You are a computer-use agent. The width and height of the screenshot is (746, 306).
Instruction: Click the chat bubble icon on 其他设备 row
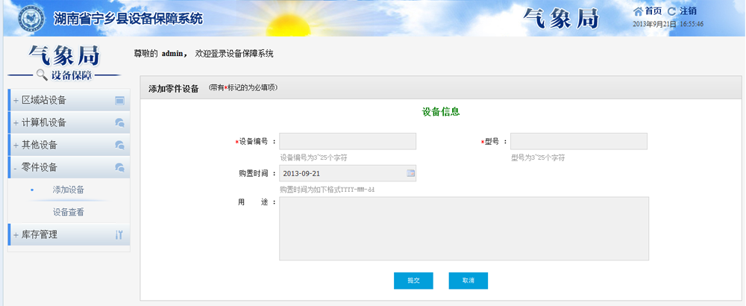[119, 146]
